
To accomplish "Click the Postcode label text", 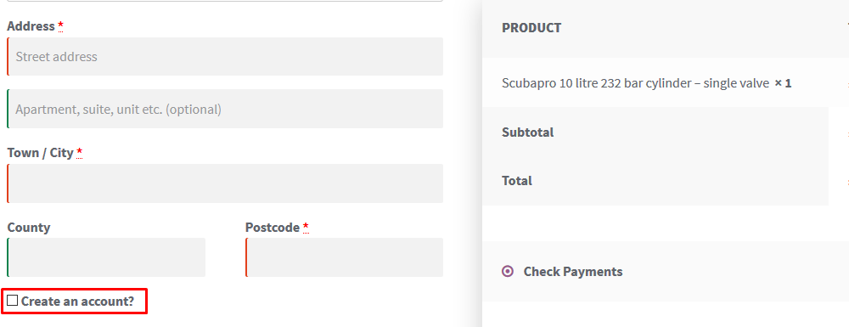I will [x=273, y=228].
